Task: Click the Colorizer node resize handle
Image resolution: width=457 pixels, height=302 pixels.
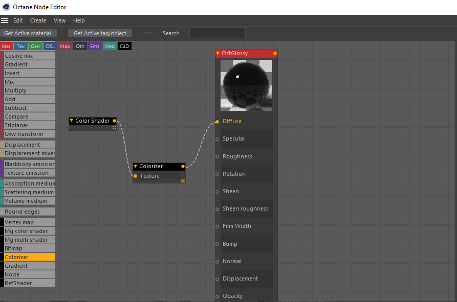Action: (183, 181)
